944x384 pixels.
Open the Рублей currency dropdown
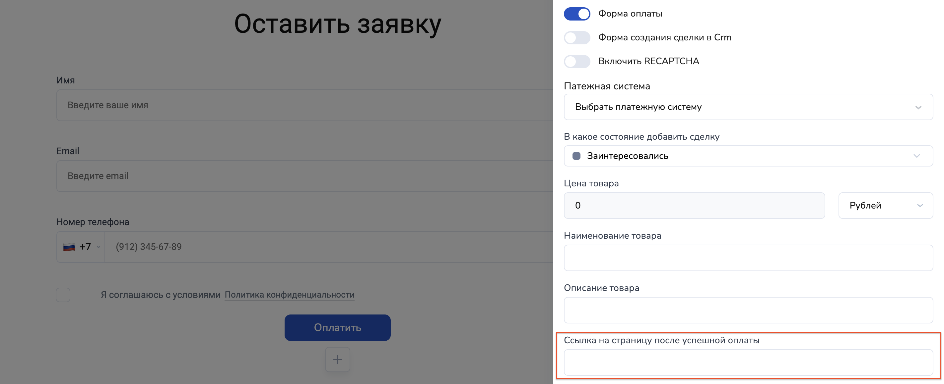[885, 206]
